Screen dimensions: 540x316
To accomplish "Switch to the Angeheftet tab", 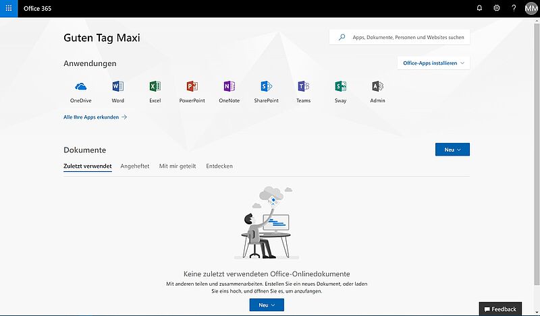I will coord(134,166).
